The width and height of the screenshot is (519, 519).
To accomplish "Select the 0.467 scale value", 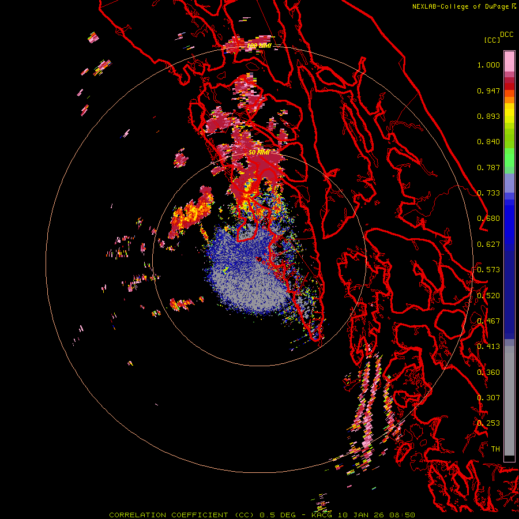I will tap(488, 321).
